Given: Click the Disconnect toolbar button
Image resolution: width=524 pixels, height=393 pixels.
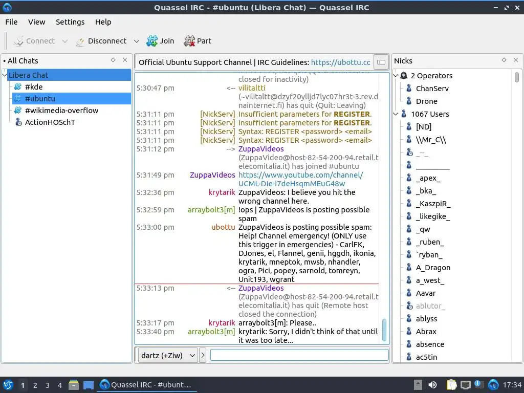Looking at the screenshot, I should click(101, 41).
